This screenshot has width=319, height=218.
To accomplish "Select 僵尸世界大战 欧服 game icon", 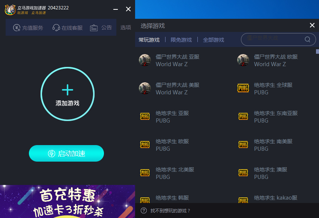I will [243, 60].
